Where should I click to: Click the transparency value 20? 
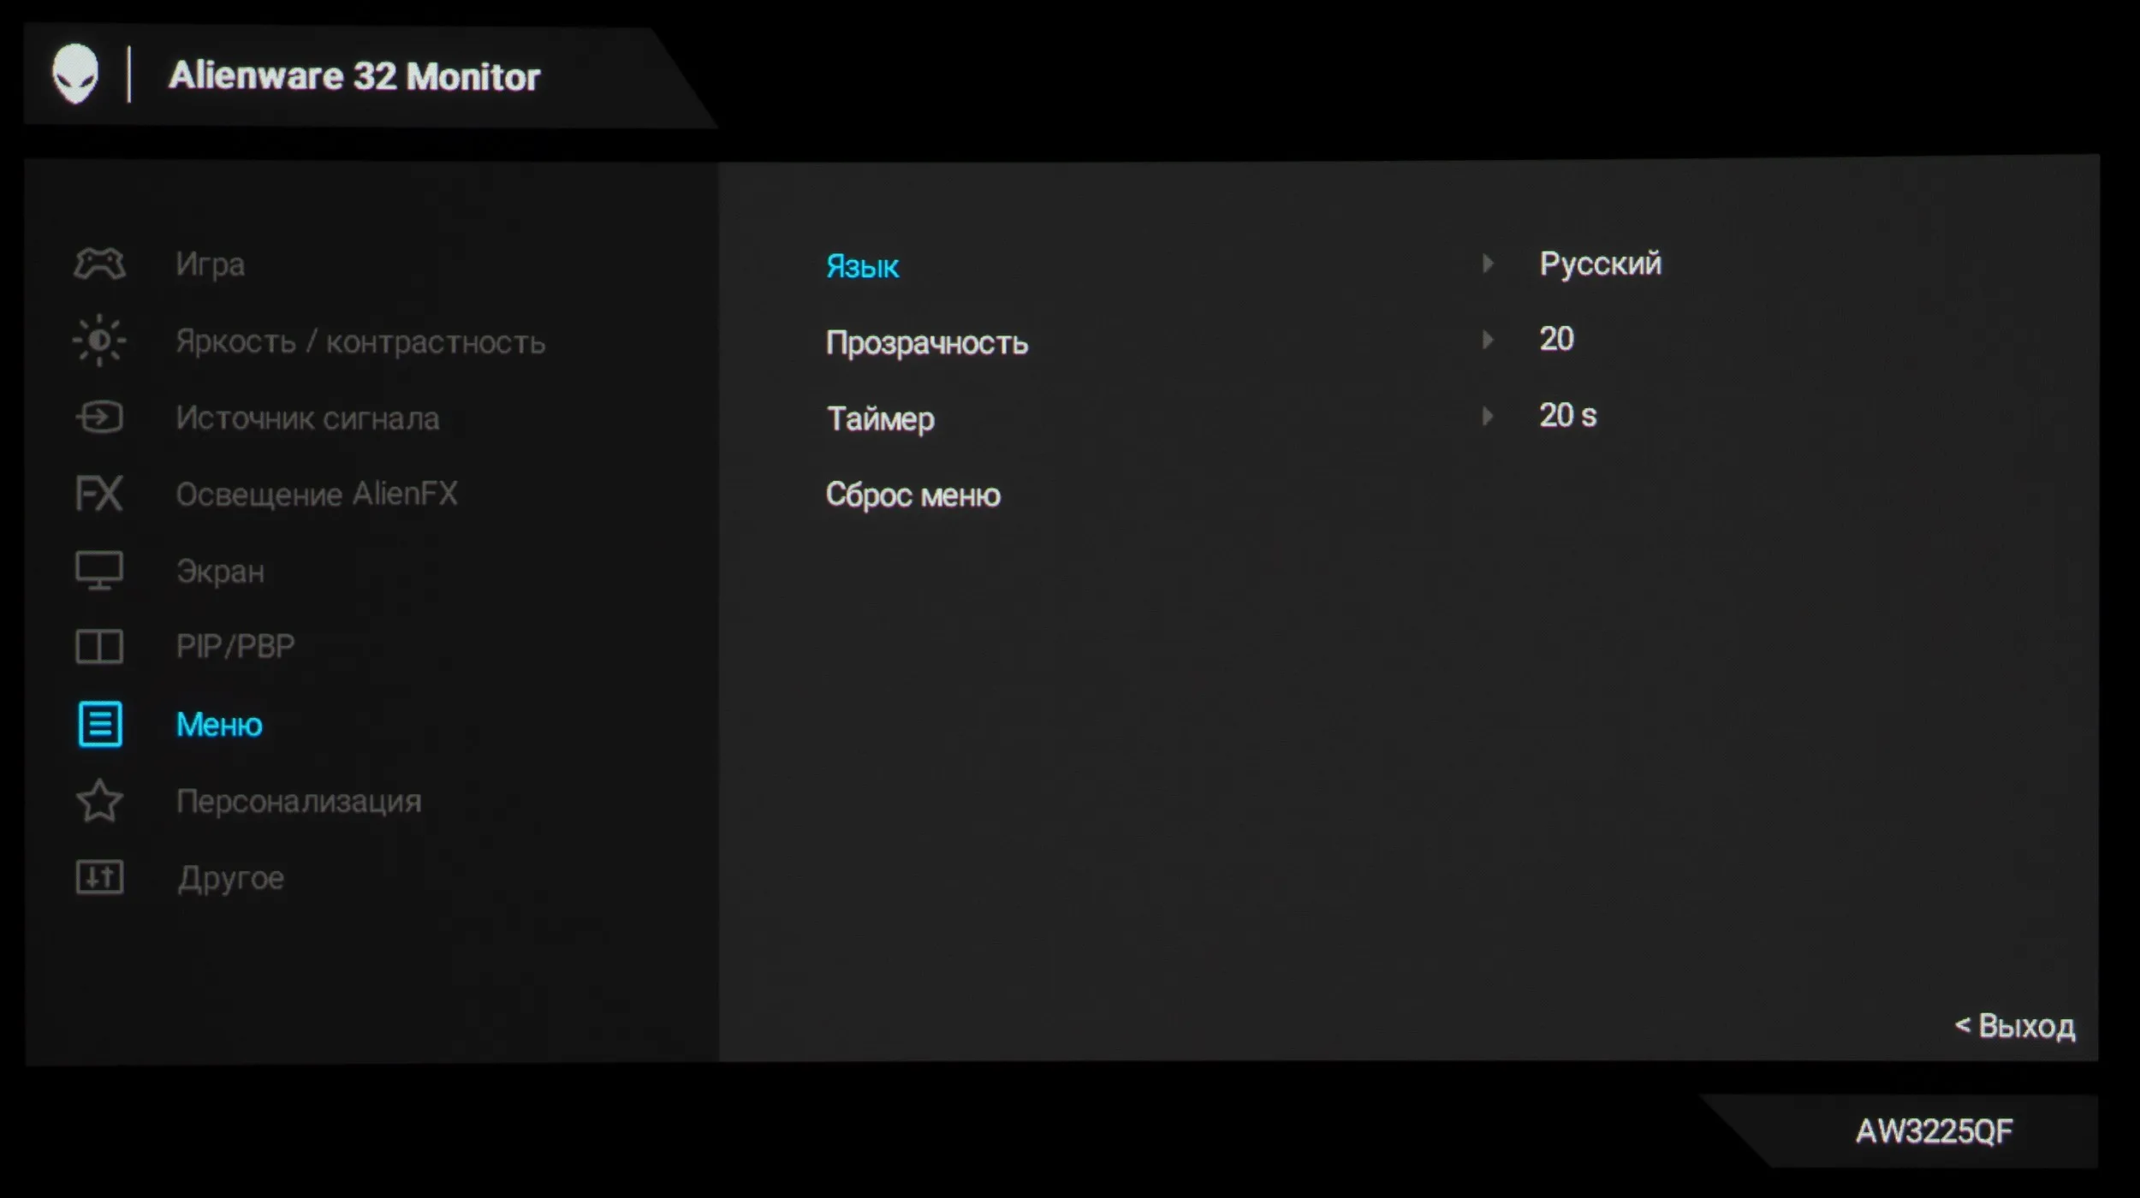click(1556, 339)
